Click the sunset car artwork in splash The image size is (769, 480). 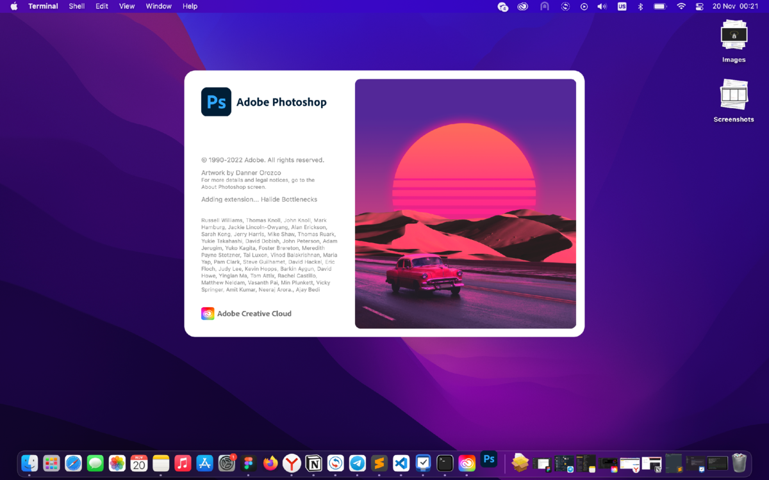tap(465, 204)
